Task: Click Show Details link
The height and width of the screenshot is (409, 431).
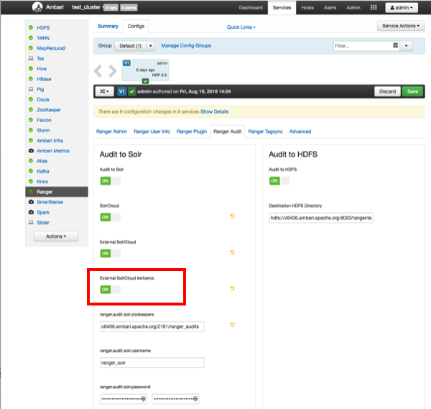Action: tap(214, 111)
